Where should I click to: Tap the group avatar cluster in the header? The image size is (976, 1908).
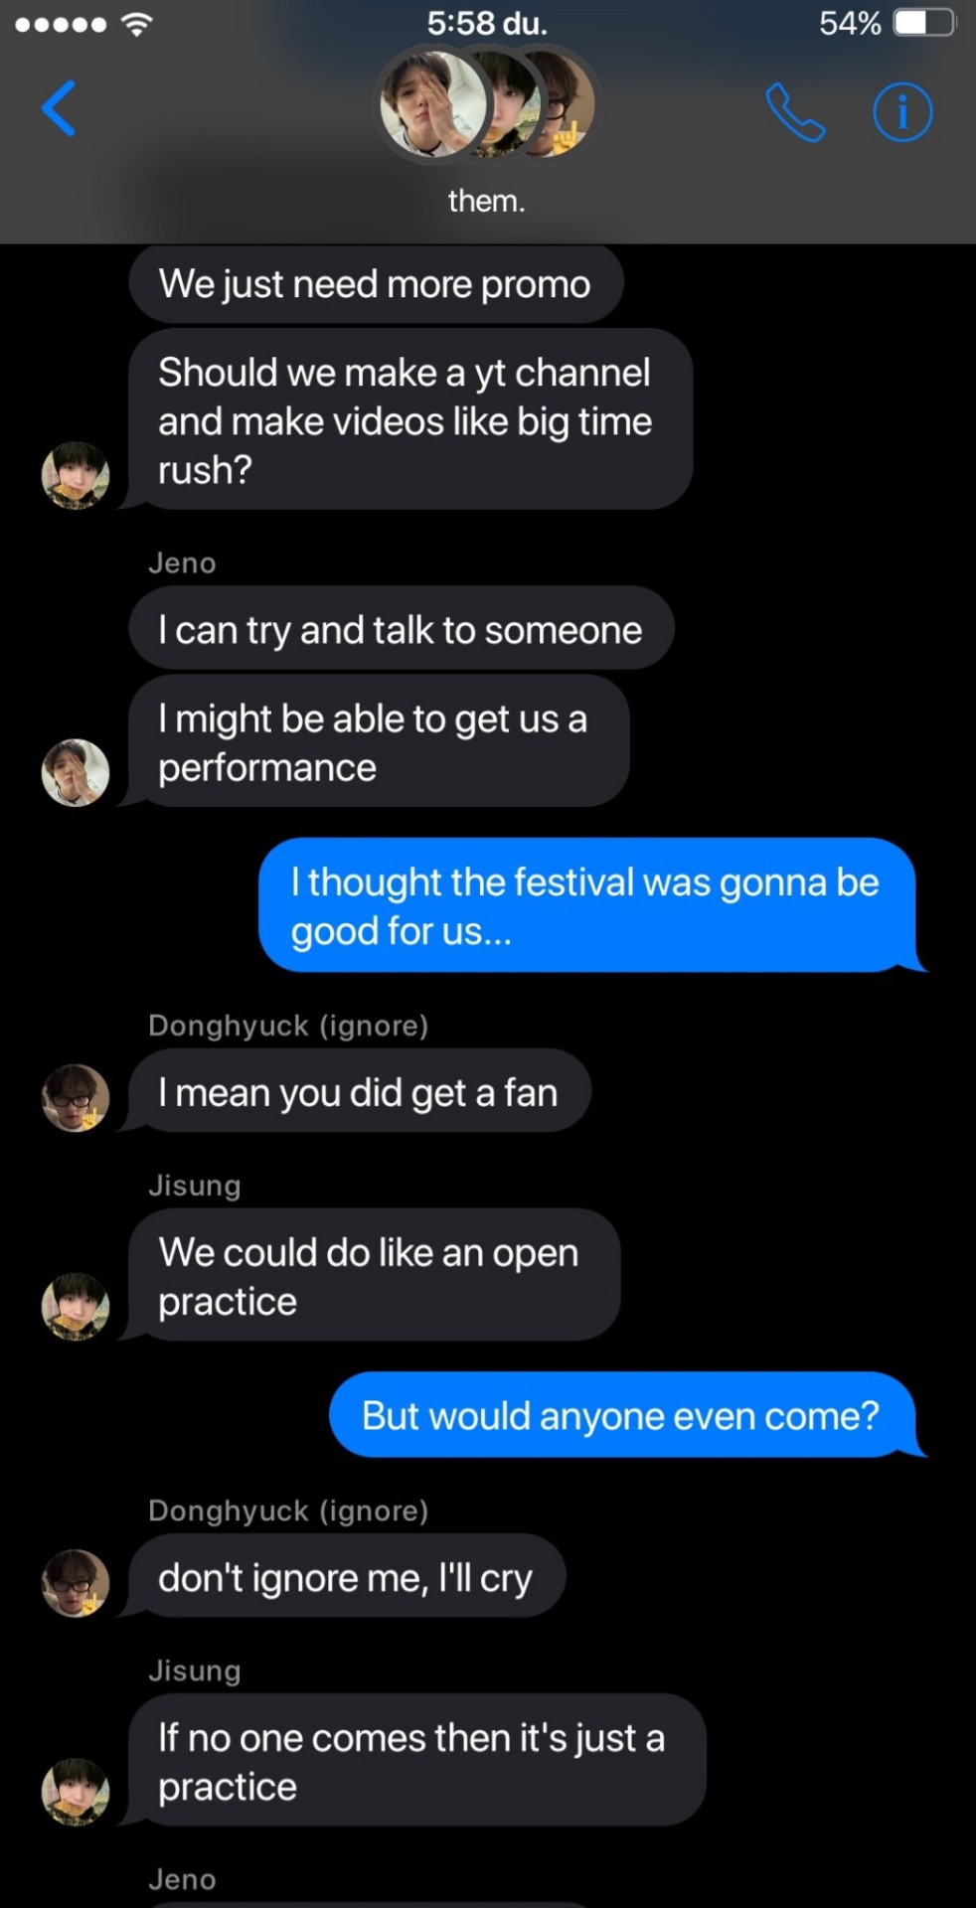click(x=486, y=105)
